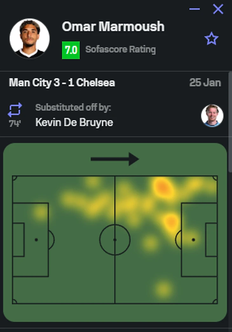Click Omar Marmoush's profile photo
The width and height of the screenshot is (232, 332).
point(30,38)
